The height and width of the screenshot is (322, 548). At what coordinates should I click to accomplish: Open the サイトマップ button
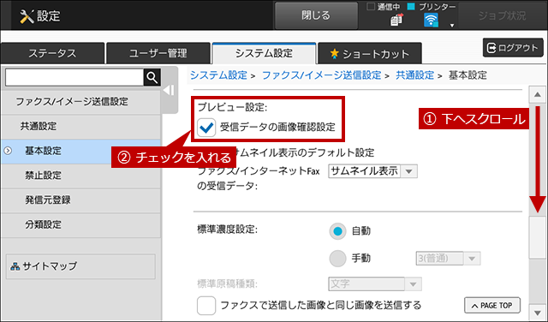(80, 266)
